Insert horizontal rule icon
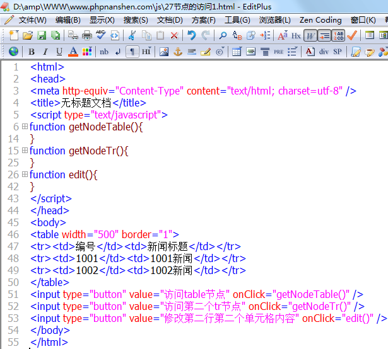This screenshot has width=388, height=349. point(192,52)
